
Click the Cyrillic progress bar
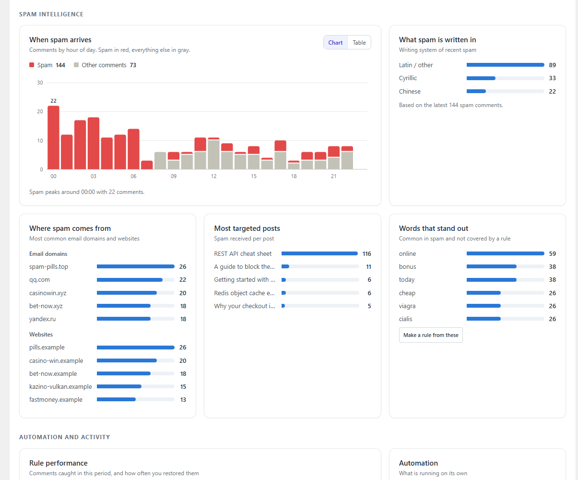(505, 78)
